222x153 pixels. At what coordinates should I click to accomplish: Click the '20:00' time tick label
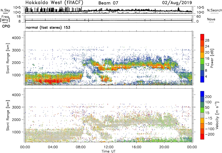[x=164, y=147]
